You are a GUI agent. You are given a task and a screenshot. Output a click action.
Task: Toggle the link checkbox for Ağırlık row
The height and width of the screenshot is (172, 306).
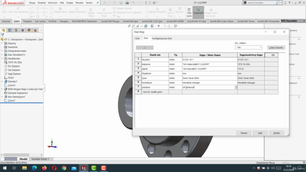[x=266, y=69]
